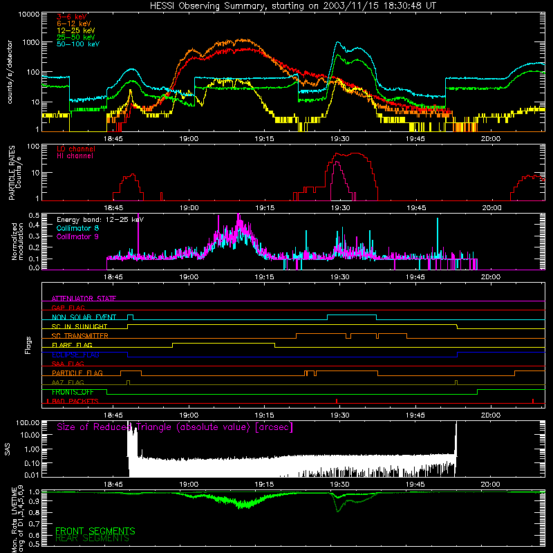Click the 'GAP FLAG' label

68,308
